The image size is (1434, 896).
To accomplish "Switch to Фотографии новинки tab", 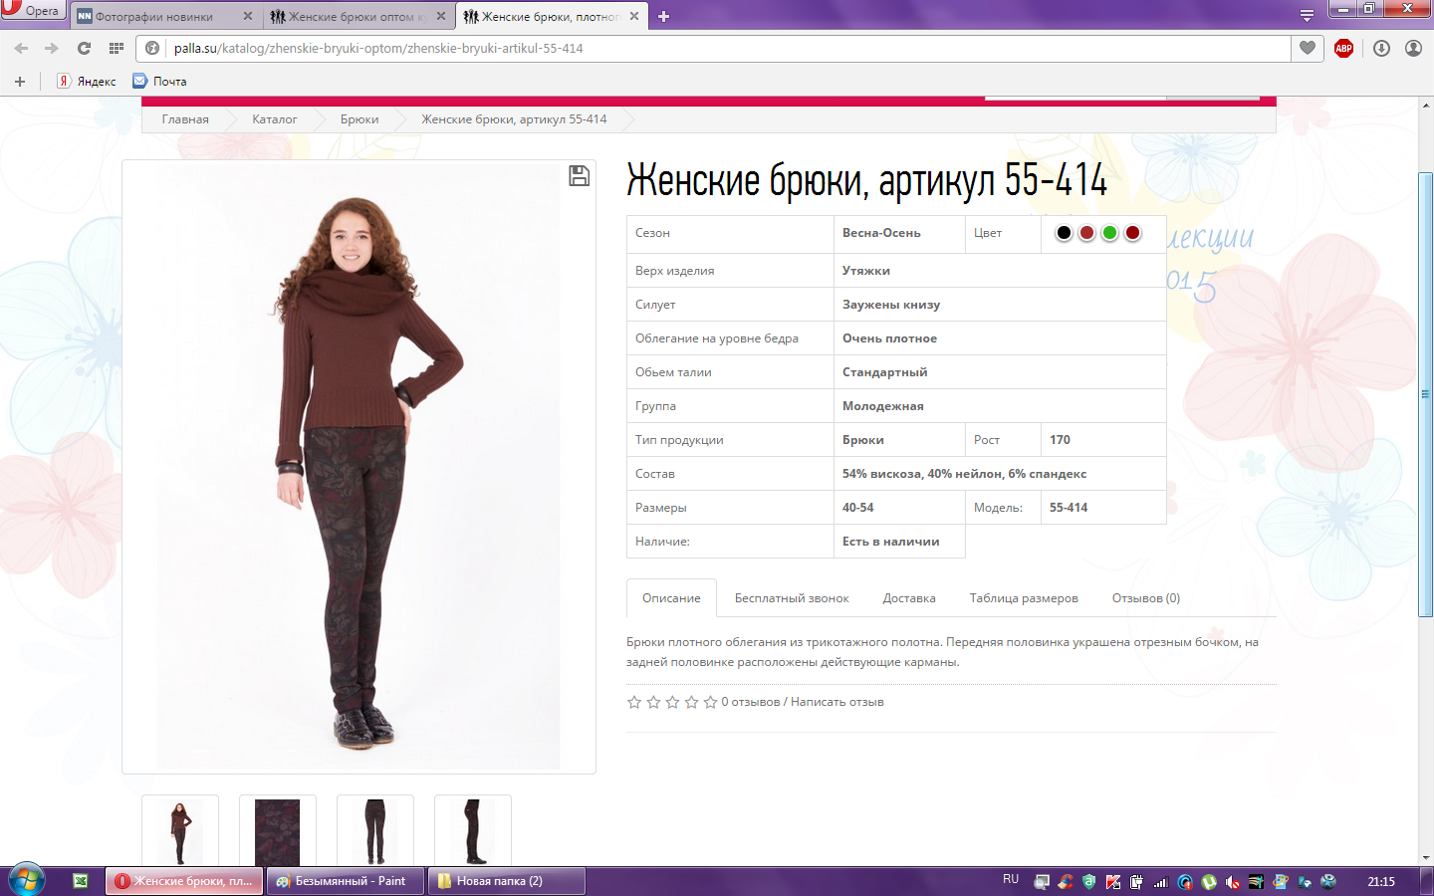I will pos(163,16).
